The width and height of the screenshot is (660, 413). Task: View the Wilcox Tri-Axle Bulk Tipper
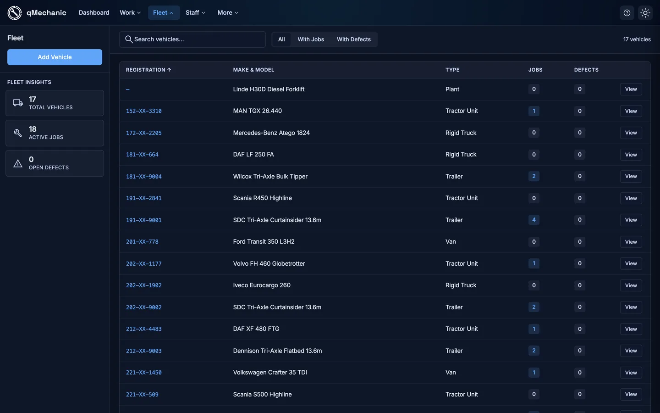pyautogui.click(x=631, y=176)
